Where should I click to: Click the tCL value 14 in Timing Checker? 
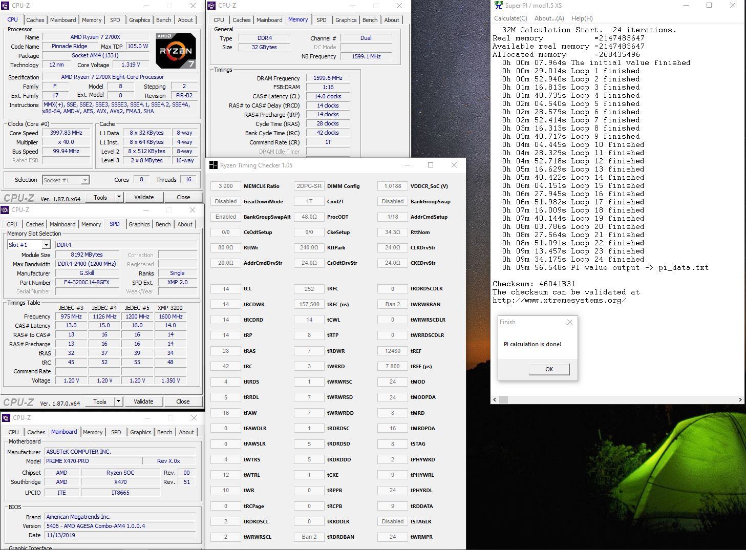tap(225, 289)
